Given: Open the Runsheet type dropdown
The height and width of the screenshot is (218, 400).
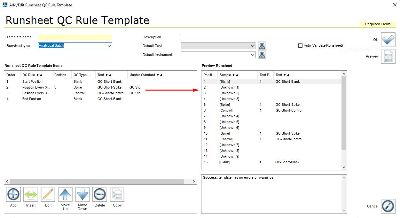Looking at the screenshot, I should (x=109, y=45).
